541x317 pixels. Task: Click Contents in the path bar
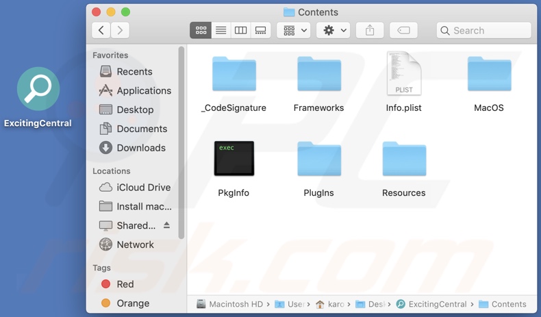pos(503,304)
